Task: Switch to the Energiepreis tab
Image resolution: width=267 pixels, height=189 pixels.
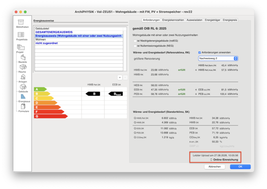Action: coord(230,20)
